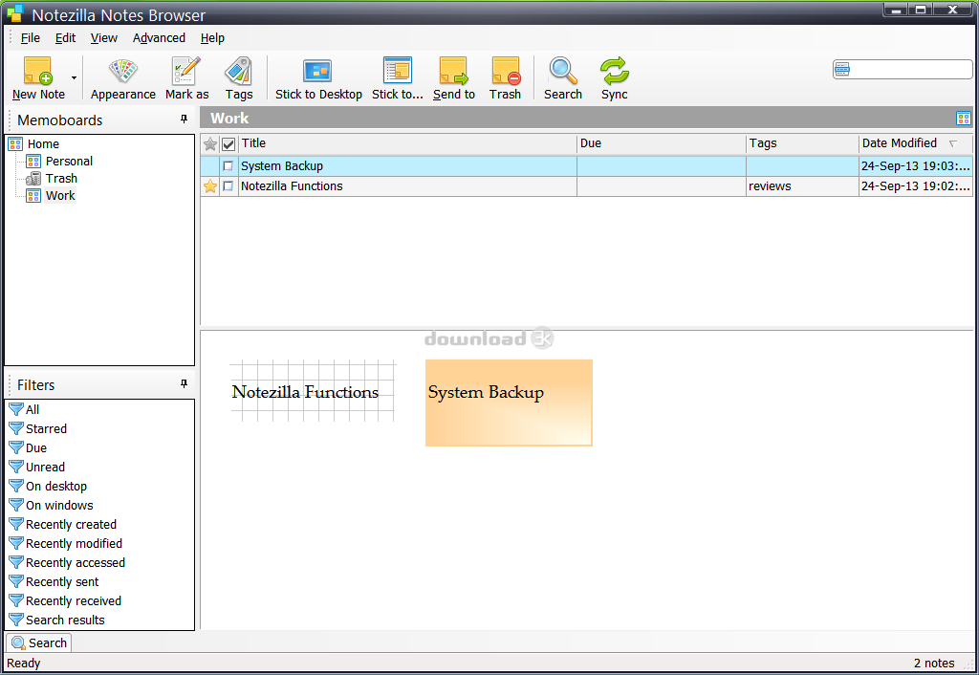Open the View menu
The width and height of the screenshot is (979, 675).
click(x=103, y=38)
